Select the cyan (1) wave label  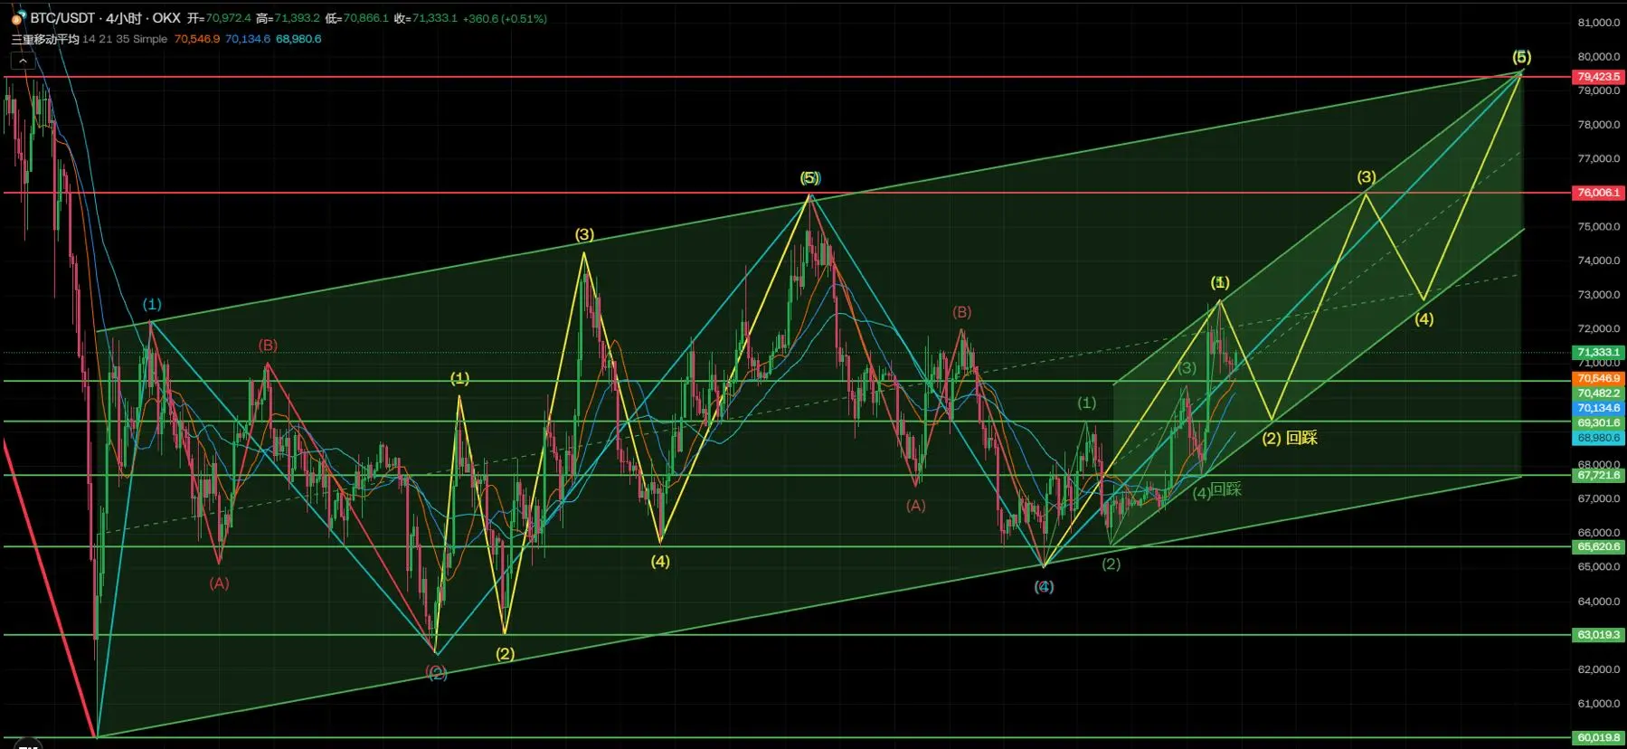(152, 304)
